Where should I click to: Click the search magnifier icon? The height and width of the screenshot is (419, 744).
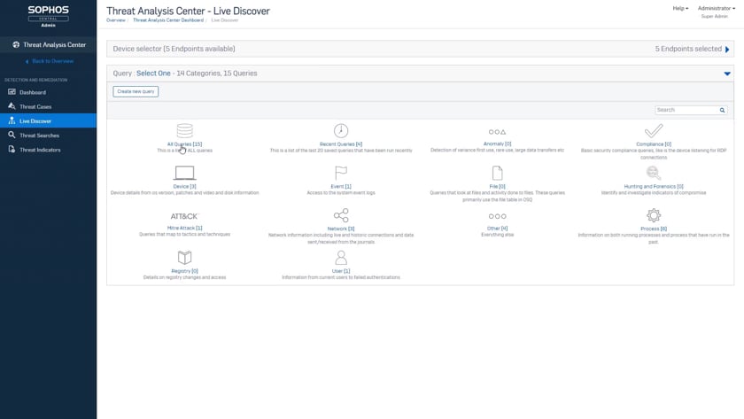tap(722, 110)
